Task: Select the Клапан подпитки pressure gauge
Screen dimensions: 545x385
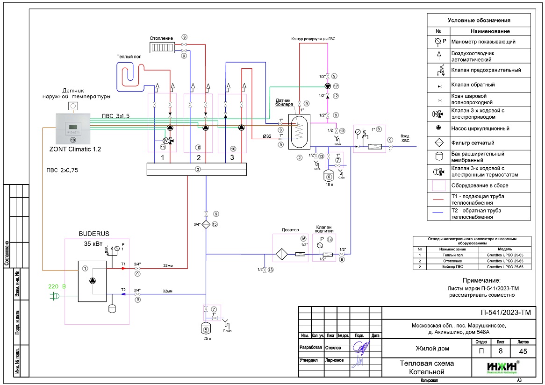Action: [x=320, y=245]
